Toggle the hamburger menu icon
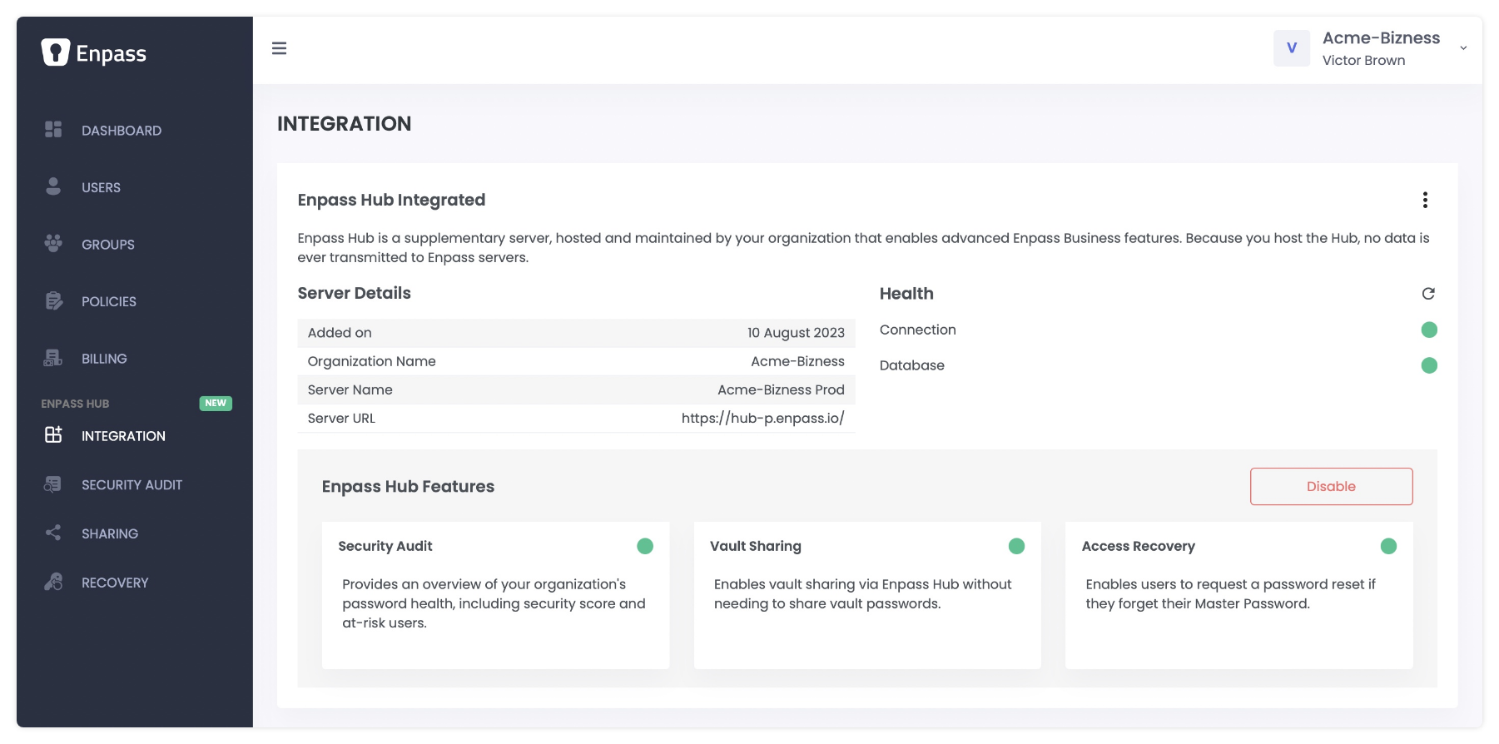The image size is (1499, 744). coord(280,48)
